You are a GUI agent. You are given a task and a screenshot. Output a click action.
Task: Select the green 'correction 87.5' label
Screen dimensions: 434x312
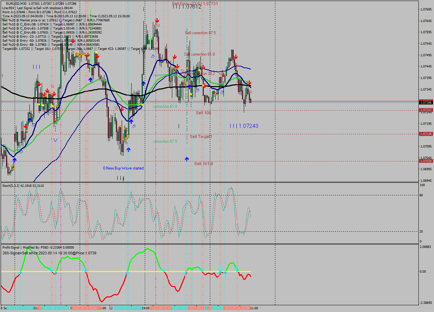[x=165, y=141]
